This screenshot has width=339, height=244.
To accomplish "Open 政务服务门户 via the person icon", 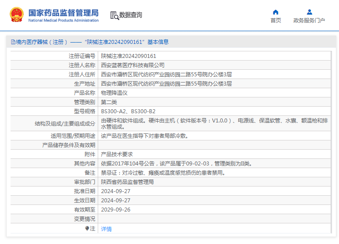I will [310, 12].
